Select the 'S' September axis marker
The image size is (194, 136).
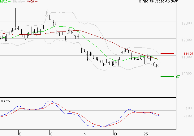[20, 134]
